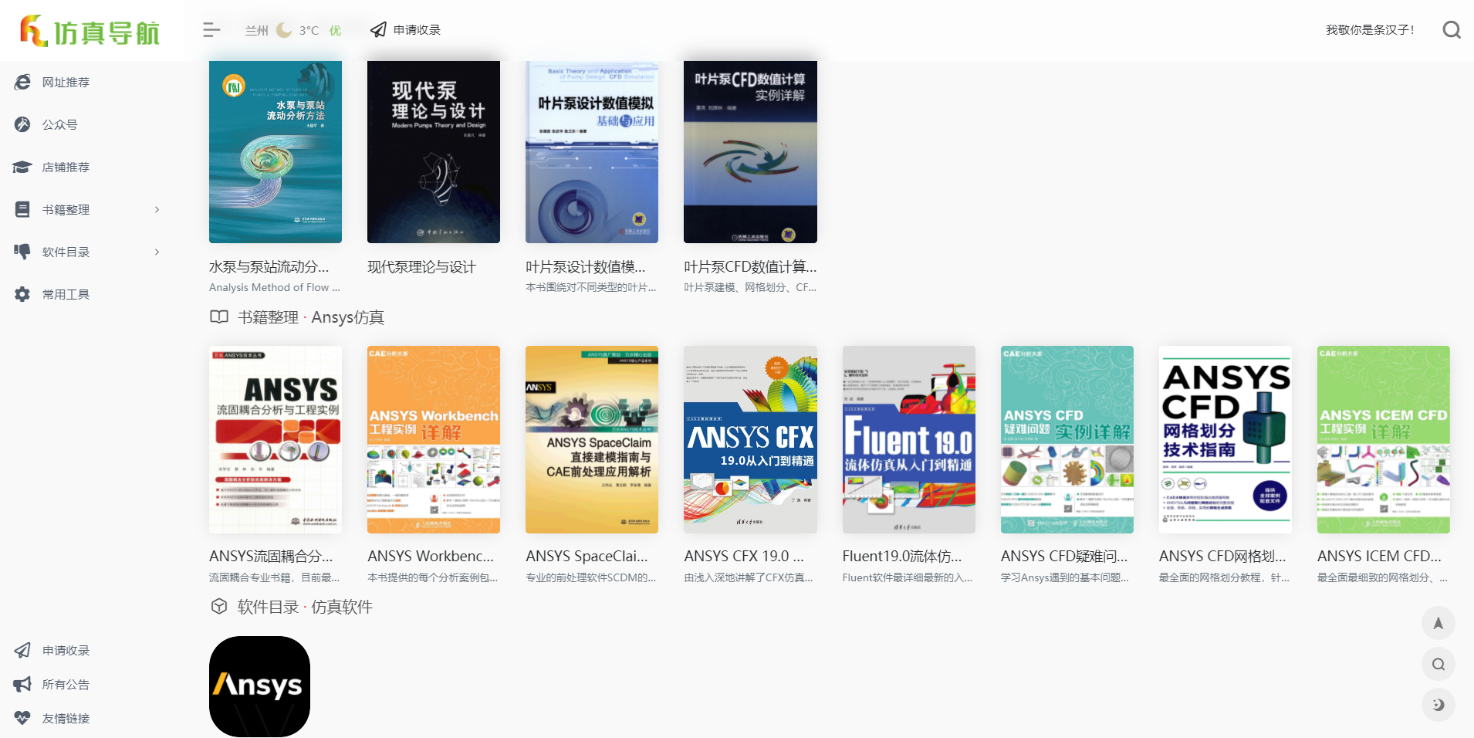Viewport: 1474px width, 738px height.
Task: Open the 所有公告 link in sidebar footer
Action: 66,684
